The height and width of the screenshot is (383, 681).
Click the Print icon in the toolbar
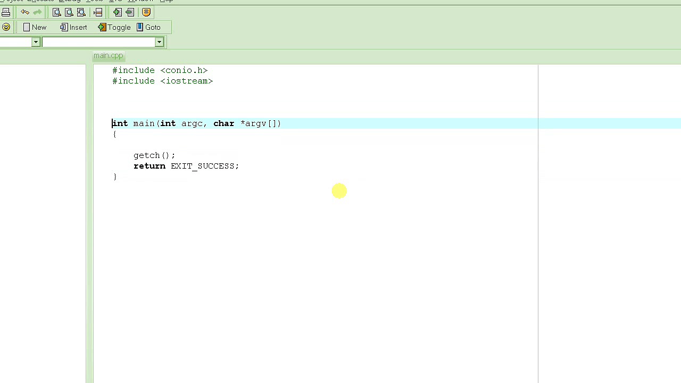pyautogui.click(x=5, y=12)
